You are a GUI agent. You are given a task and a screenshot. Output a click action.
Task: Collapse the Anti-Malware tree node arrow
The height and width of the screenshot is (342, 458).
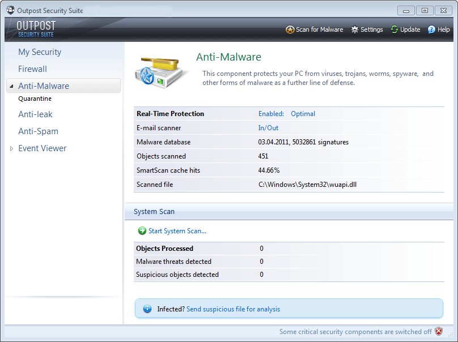coord(12,86)
